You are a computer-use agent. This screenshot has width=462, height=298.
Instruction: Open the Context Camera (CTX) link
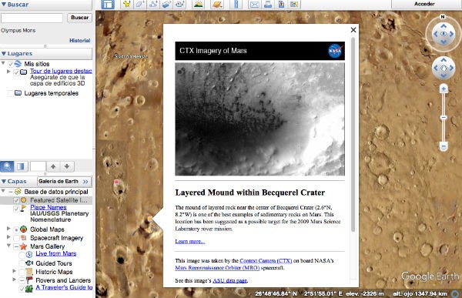click(266, 261)
